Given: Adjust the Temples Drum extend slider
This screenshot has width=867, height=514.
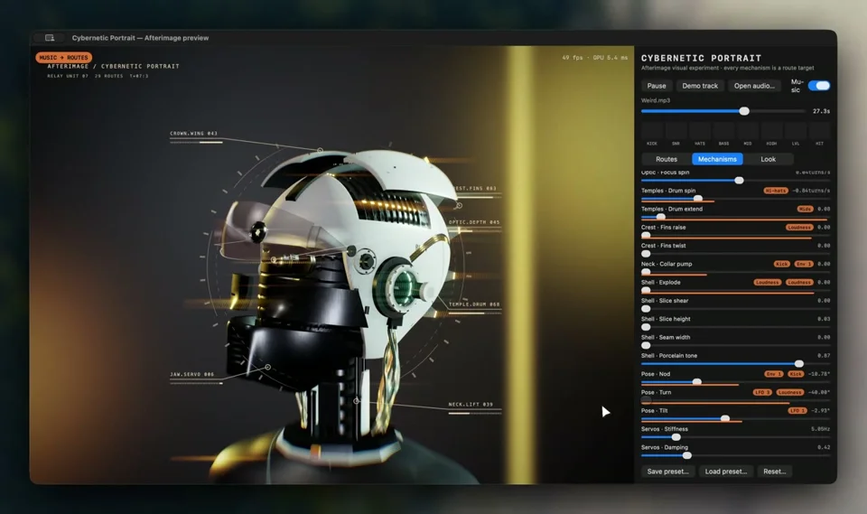Looking at the screenshot, I should pyautogui.click(x=735, y=217).
